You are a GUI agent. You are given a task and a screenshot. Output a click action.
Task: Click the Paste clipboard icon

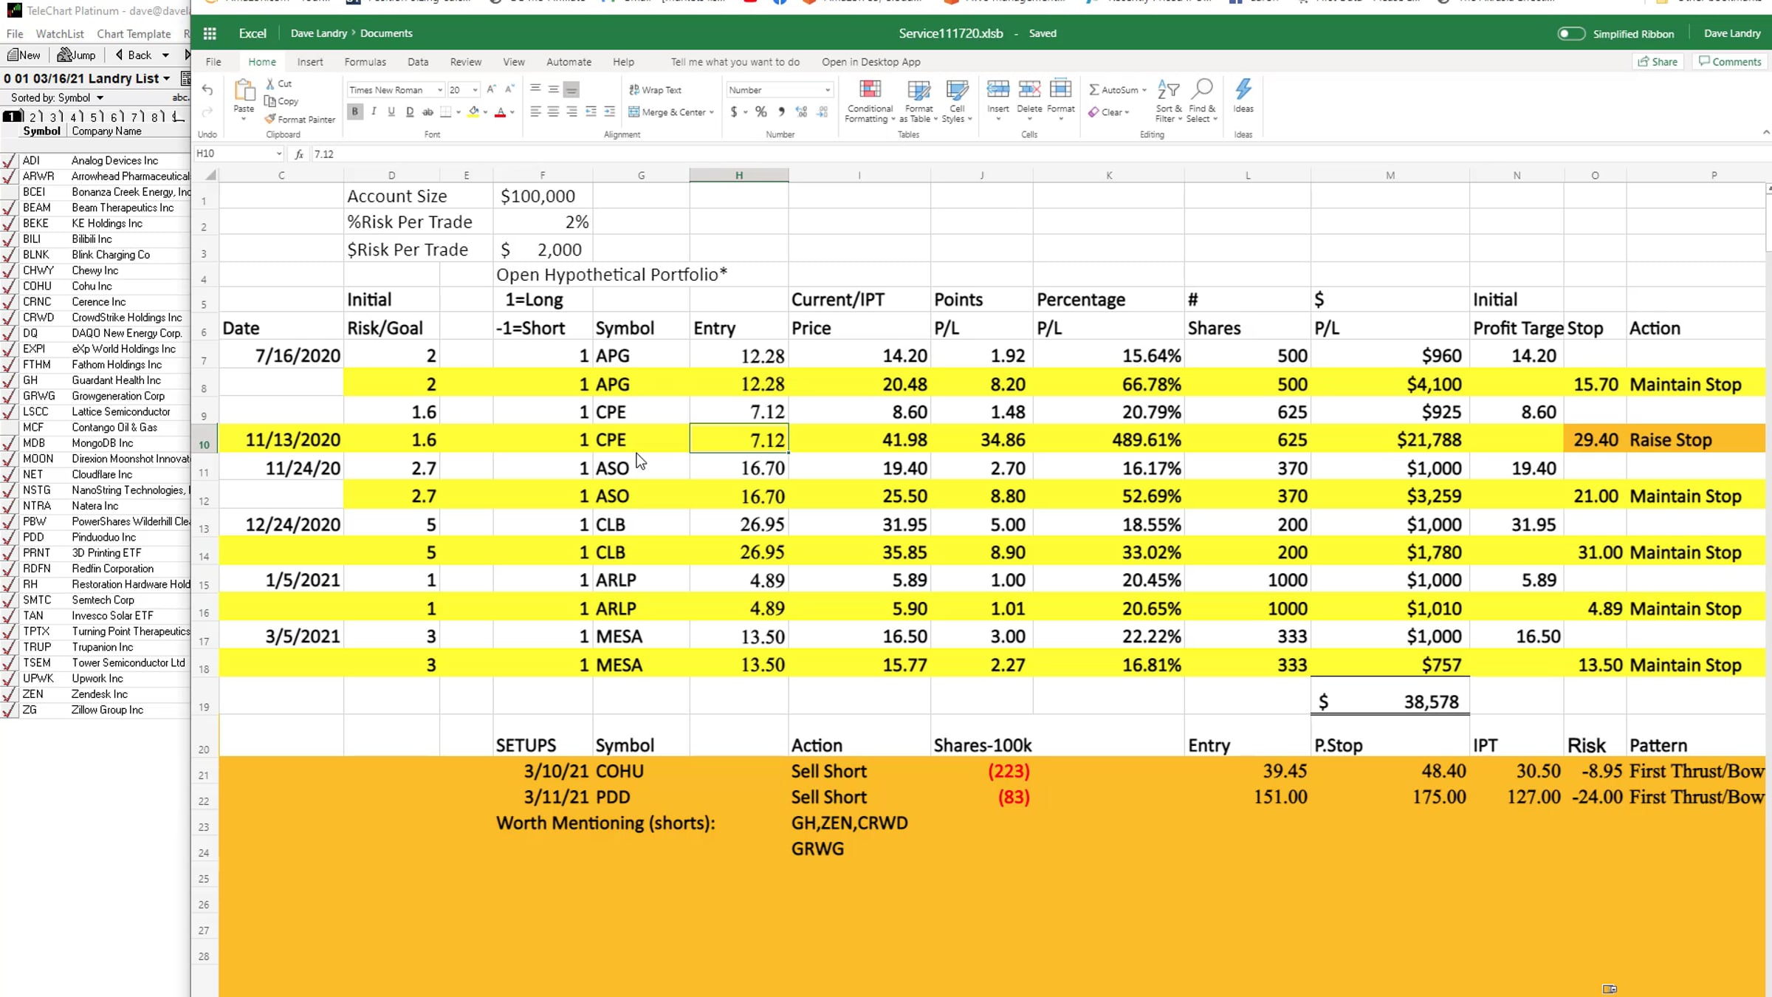click(x=244, y=91)
